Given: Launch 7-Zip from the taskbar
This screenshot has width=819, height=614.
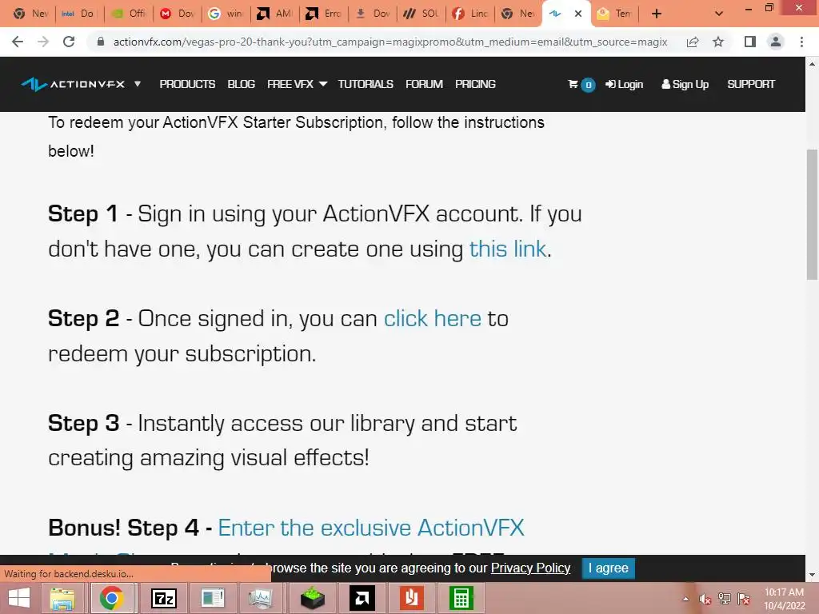Looking at the screenshot, I should pyautogui.click(x=163, y=598).
